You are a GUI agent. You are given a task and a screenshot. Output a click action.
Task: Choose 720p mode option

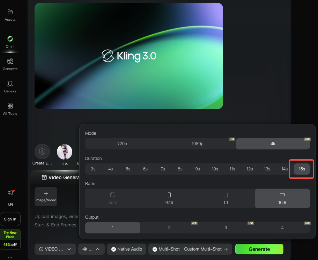(123, 144)
